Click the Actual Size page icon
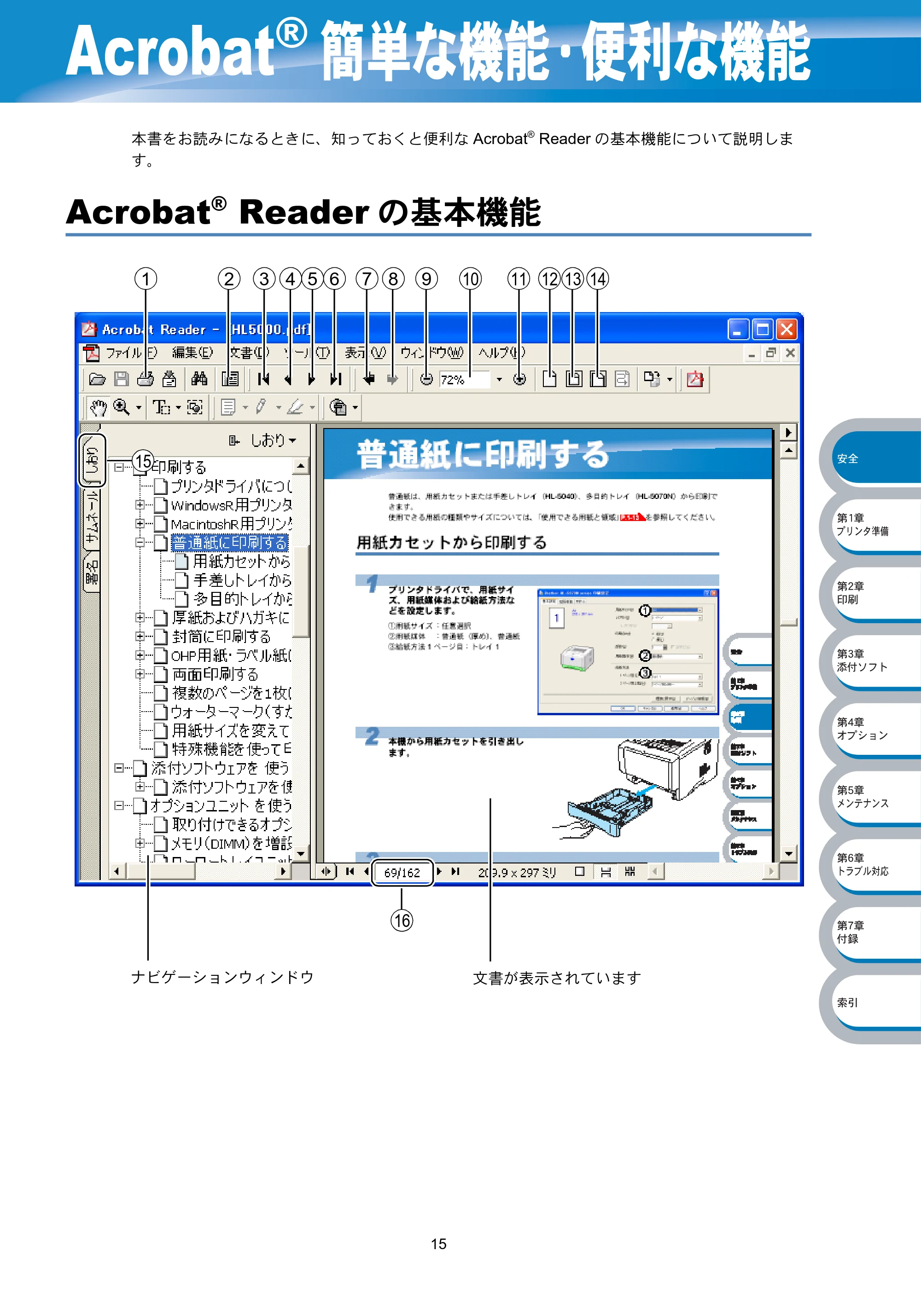The image size is (921, 1303). point(549,378)
